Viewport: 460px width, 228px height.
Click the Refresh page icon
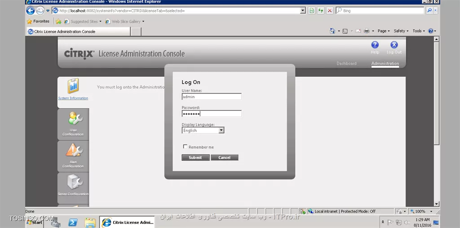tap(321, 11)
